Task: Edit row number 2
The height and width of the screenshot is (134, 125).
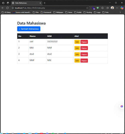Action: [77, 48]
